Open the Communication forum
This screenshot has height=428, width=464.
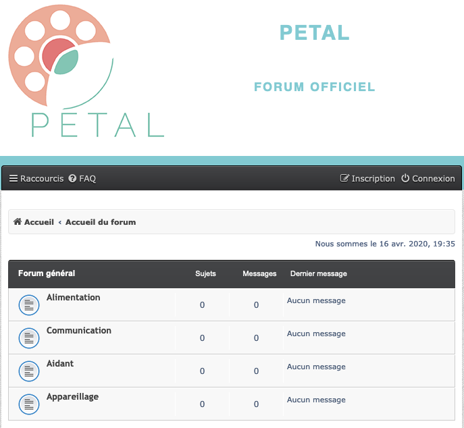coord(79,330)
